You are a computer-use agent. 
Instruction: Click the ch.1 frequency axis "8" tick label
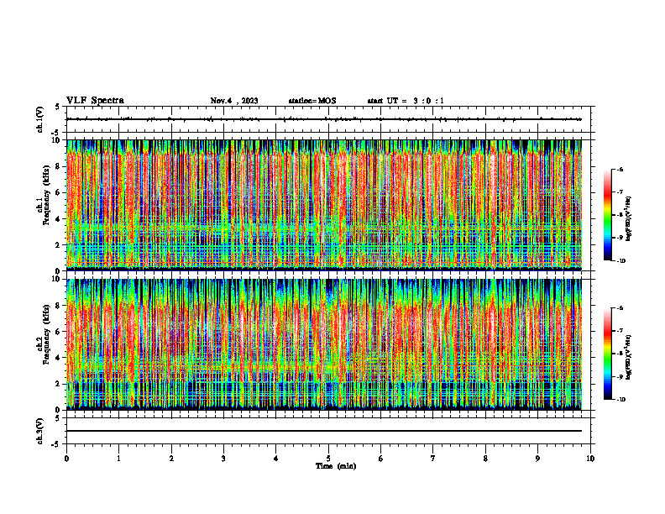click(58, 166)
